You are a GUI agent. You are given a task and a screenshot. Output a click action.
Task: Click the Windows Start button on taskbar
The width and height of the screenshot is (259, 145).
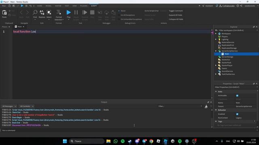coord(65,141)
